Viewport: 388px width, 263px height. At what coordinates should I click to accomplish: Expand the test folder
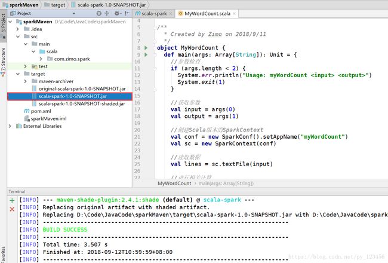(25, 66)
